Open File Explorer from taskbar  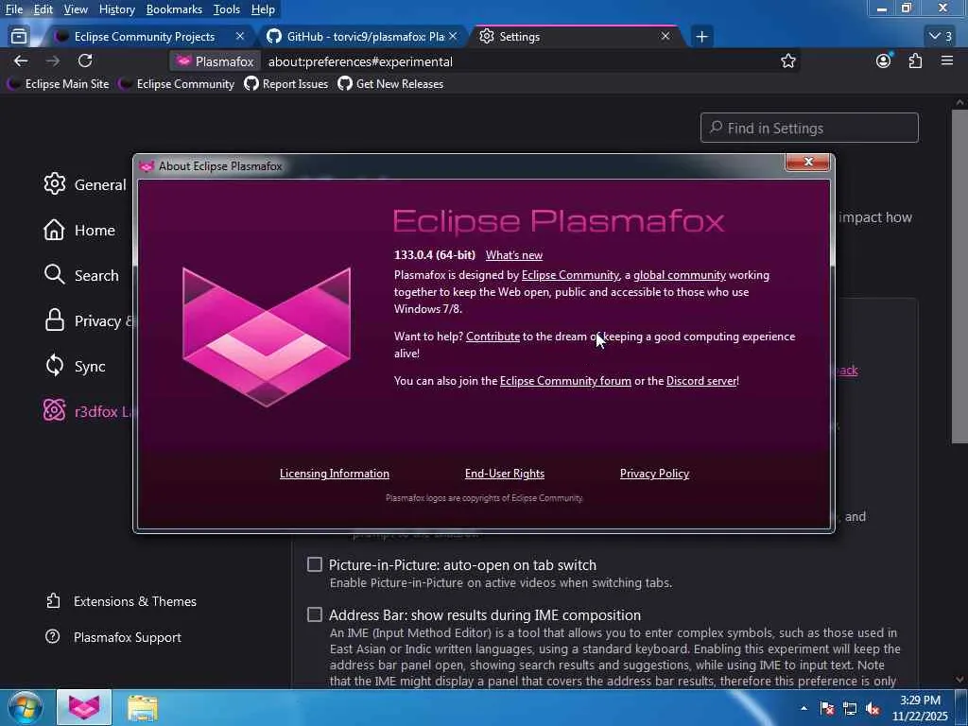[x=143, y=707]
